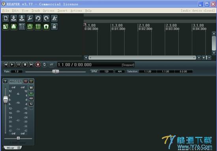Open the Options menu

pyautogui.click(x=49, y=11)
